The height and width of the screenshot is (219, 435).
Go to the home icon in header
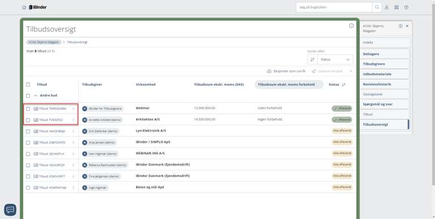[x=24, y=7]
